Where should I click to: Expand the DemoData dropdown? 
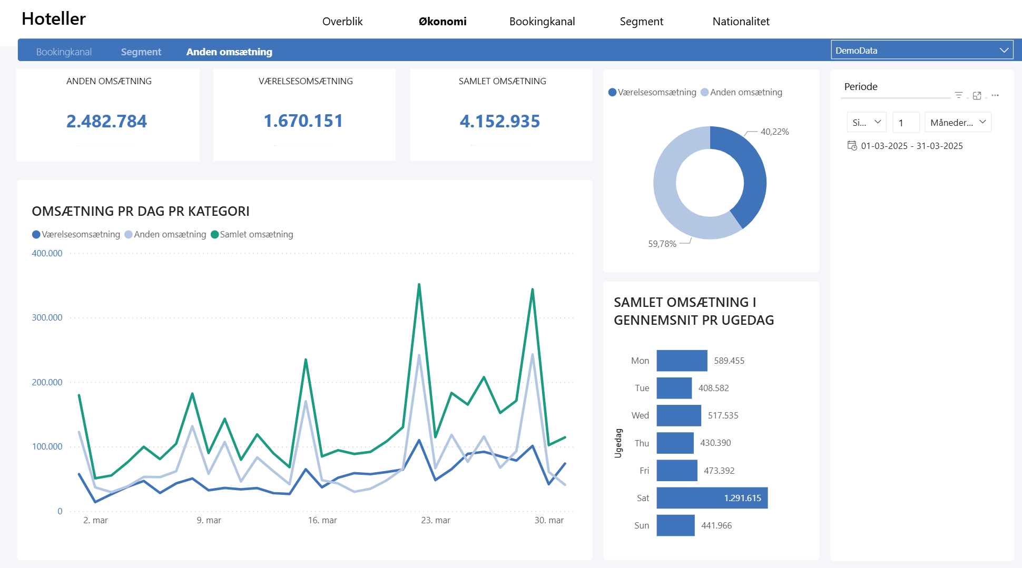point(922,51)
